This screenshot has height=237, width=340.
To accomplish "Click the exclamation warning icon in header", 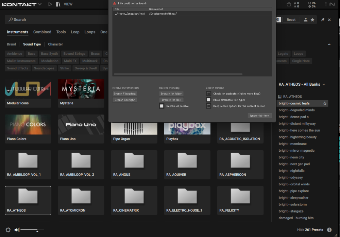I will tap(326, 4).
